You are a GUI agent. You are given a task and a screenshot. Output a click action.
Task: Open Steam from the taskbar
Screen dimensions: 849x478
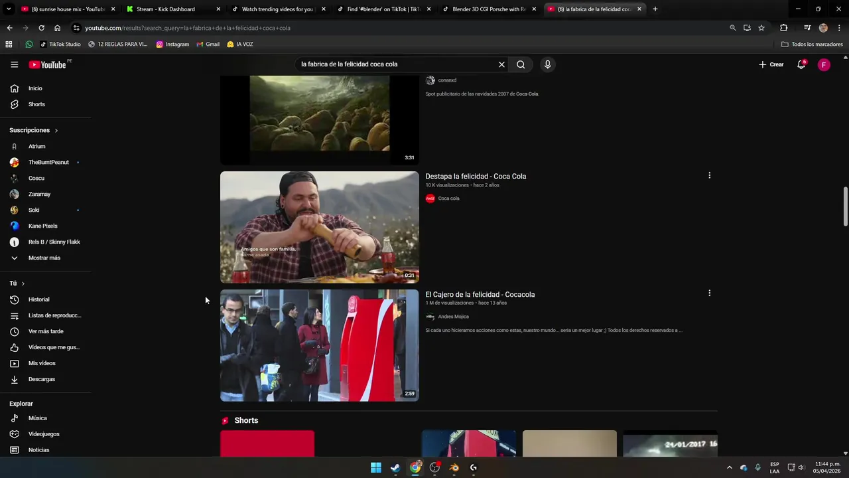(395, 467)
